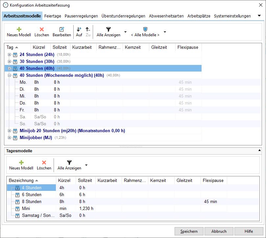This screenshot has width=266, height=238.
Task: Click Löschen in the Tagesmodelle toolbar
Action: coord(44,163)
